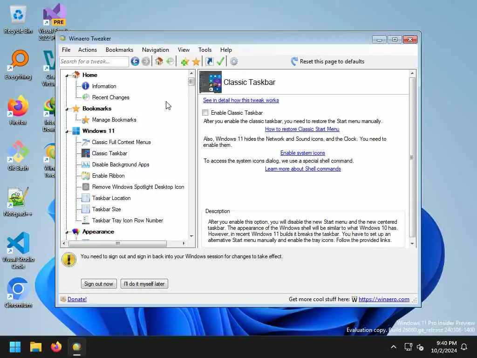Open the Tools menu
This screenshot has height=358, width=477.
click(205, 49)
